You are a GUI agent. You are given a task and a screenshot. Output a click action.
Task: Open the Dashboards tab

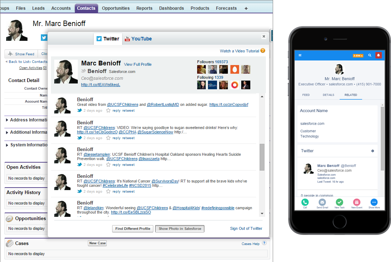click(x=171, y=8)
